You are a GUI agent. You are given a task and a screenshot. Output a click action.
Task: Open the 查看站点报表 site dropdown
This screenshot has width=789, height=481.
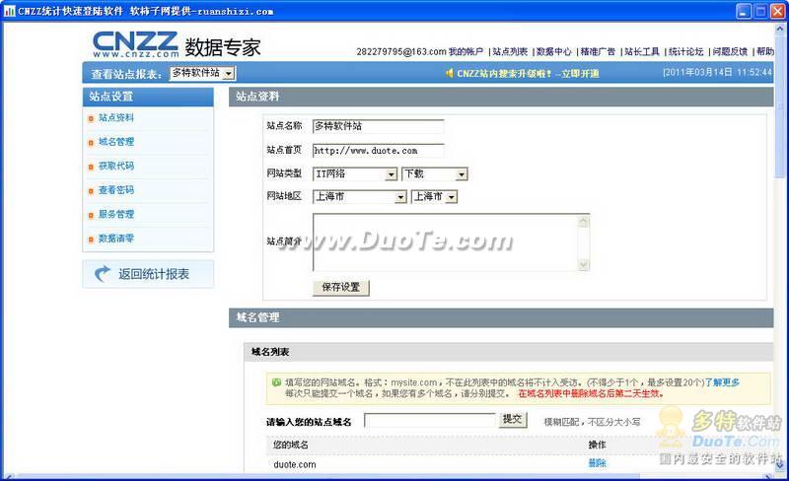point(202,74)
